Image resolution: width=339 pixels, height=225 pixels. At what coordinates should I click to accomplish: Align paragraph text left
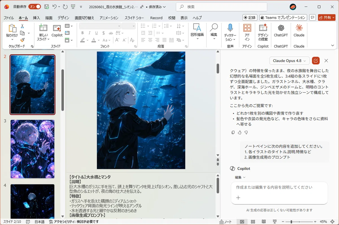coord(143,40)
